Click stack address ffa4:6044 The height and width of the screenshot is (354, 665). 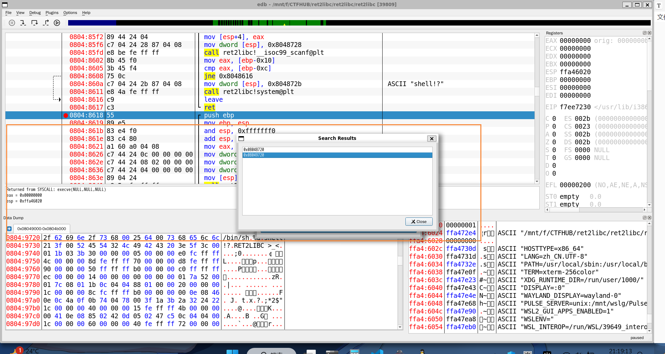click(426, 296)
